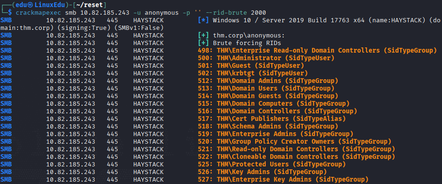The height and width of the screenshot is (184, 442).
Task: Click 520: THM\Group Policy Creator Owners
Action: click(x=295, y=141)
